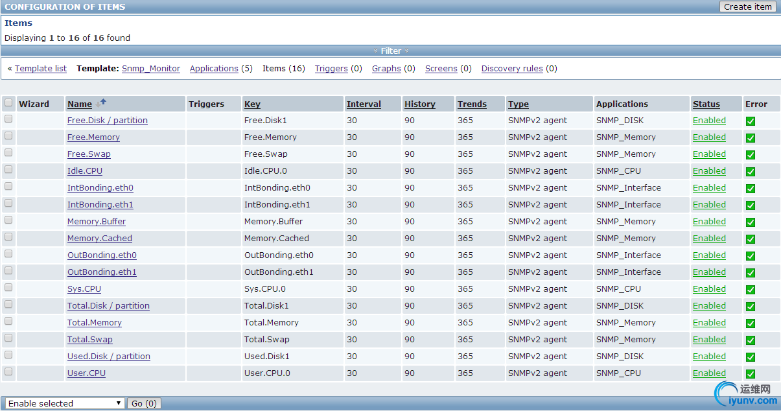Viewport: 781px width, 411px height.
Task: Open the Graphs link
Action: click(386, 68)
